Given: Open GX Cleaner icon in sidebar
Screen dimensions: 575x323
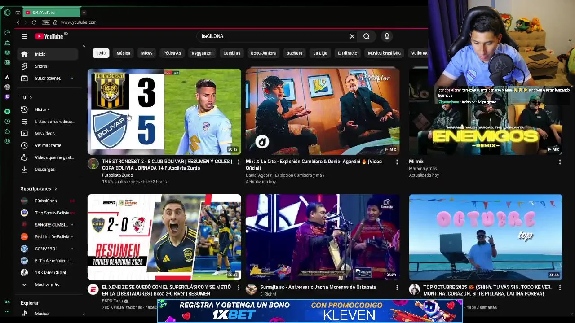Looking at the screenshot, I should point(7,43).
